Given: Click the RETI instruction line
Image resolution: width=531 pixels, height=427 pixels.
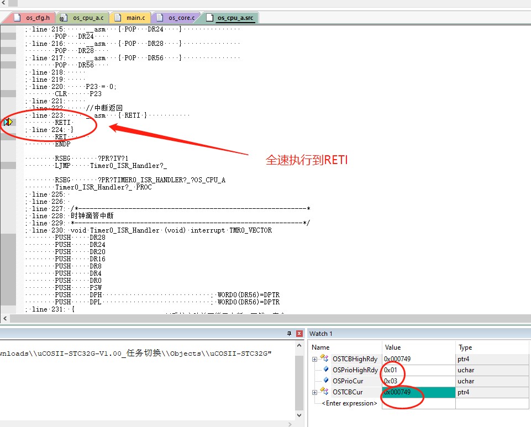Looking at the screenshot, I should 62,123.
